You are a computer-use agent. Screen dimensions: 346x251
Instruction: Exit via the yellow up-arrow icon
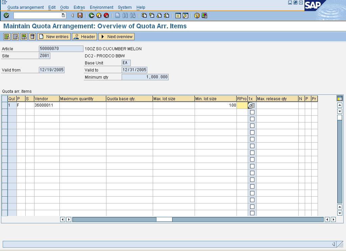click(99, 16)
